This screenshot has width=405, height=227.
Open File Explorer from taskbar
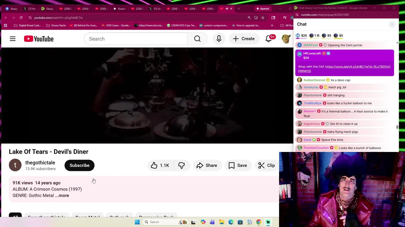point(221,222)
